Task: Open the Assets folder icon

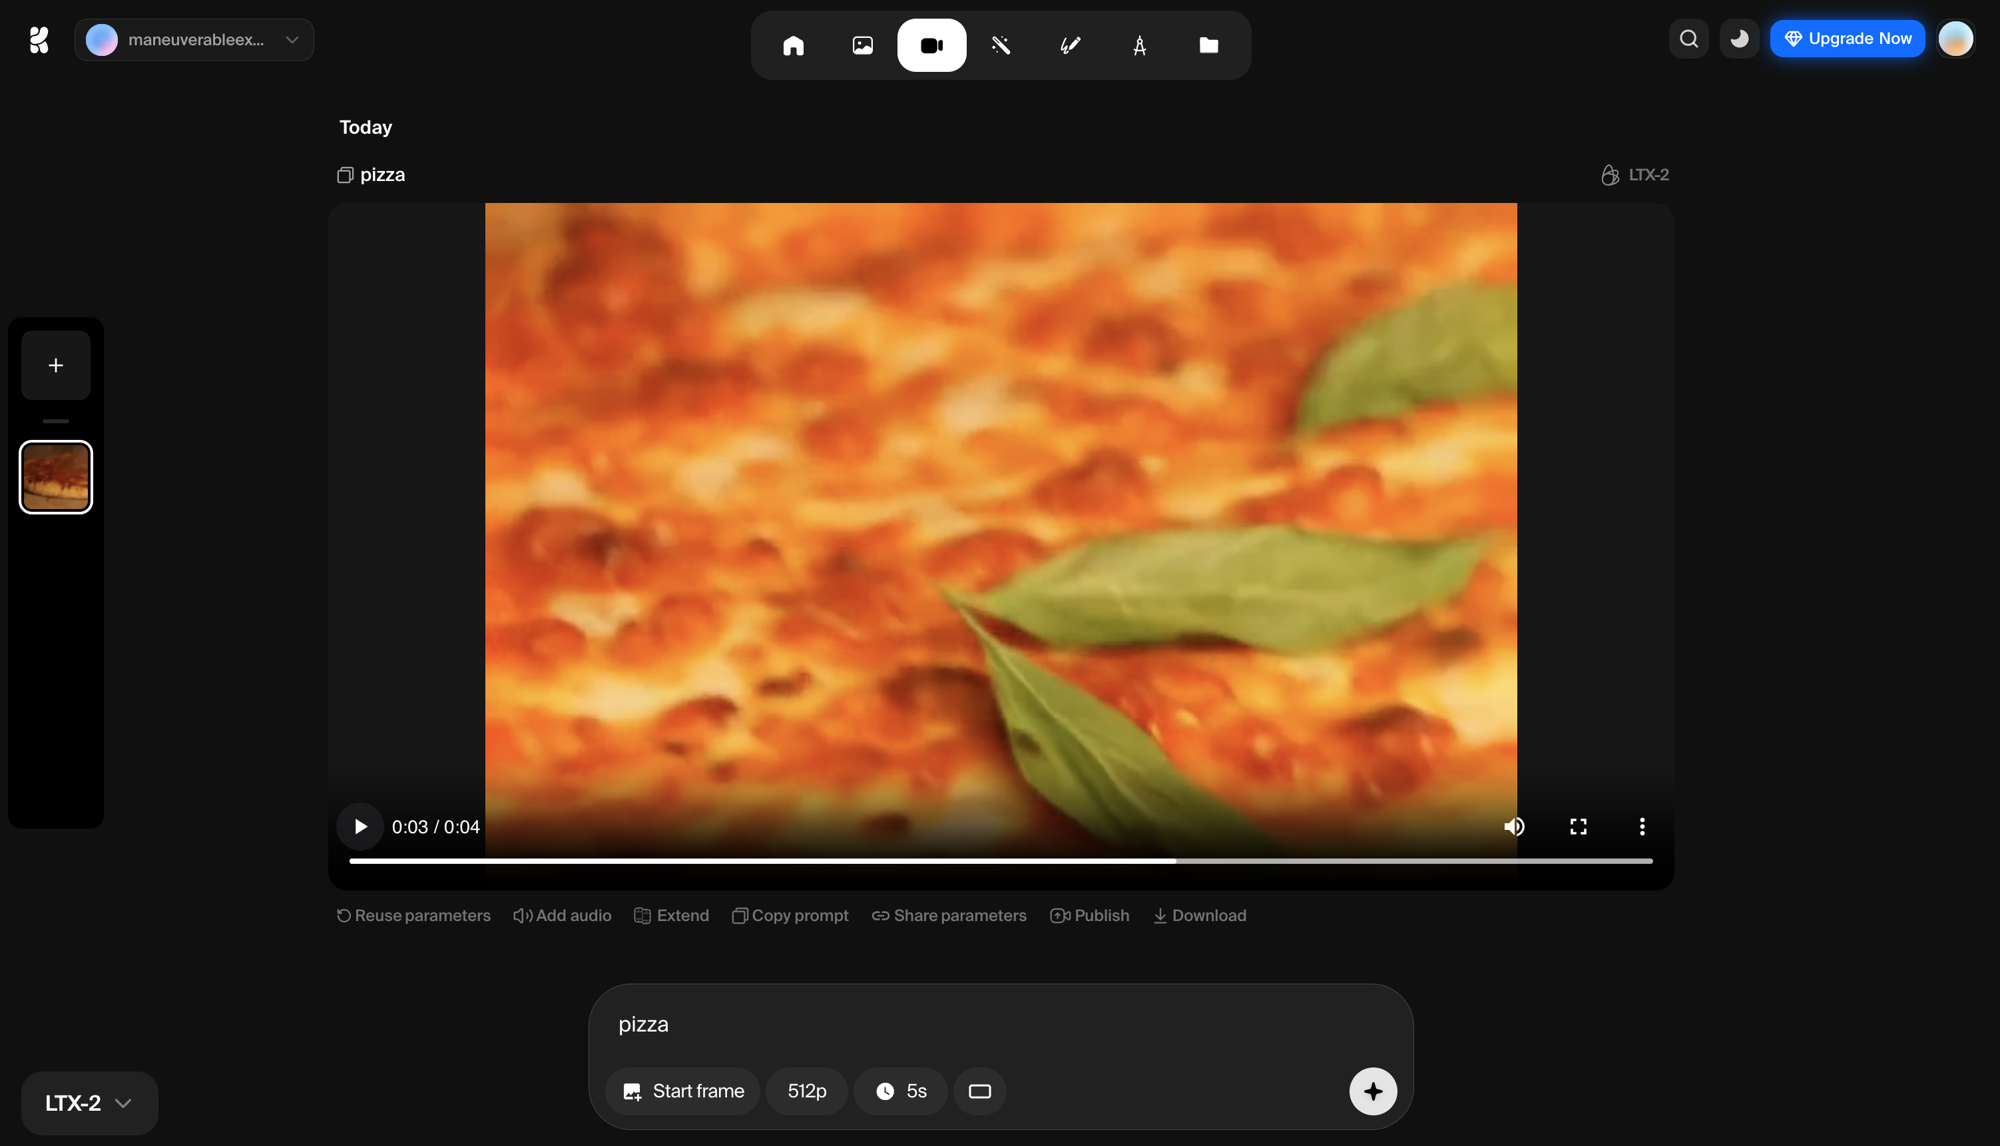Action: click(x=1208, y=45)
